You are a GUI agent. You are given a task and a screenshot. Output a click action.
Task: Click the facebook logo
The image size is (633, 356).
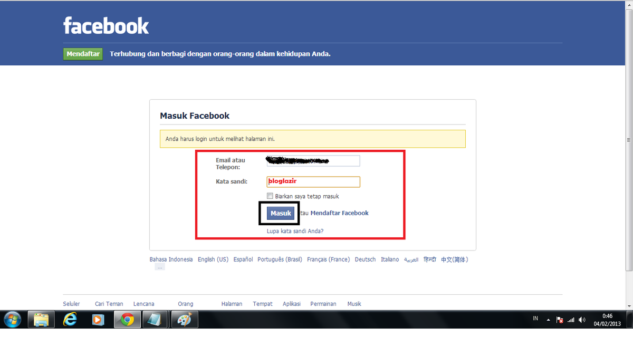point(106,26)
